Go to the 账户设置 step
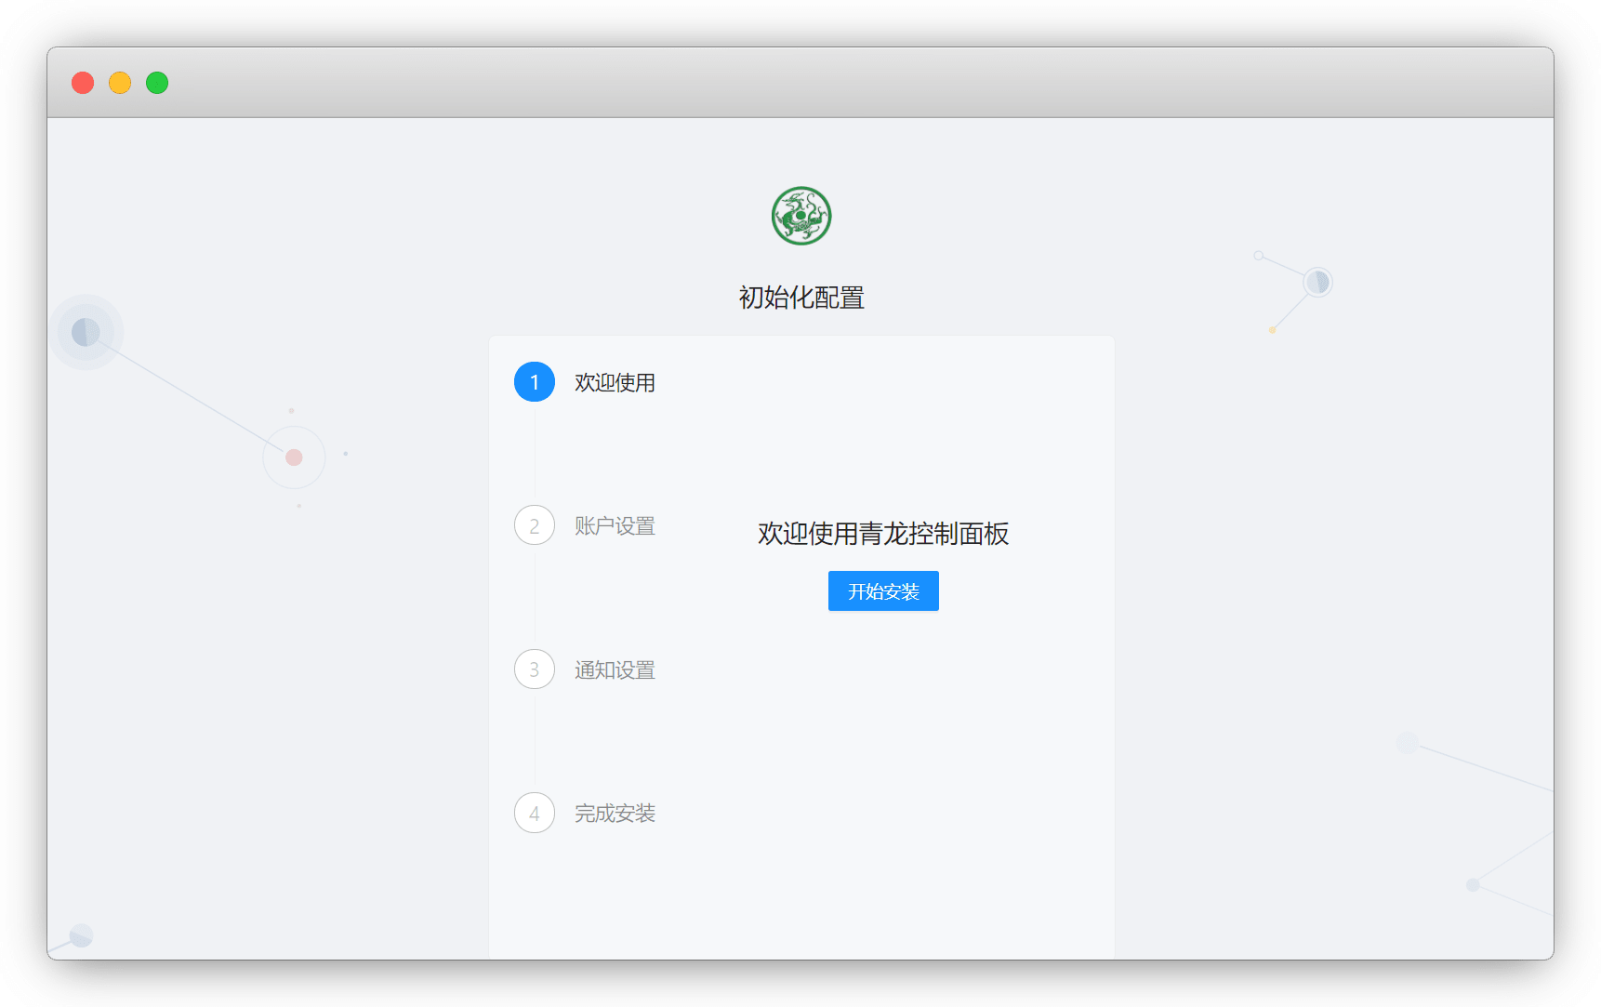This screenshot has height=1007, width=1601. [x=615, y=526]
